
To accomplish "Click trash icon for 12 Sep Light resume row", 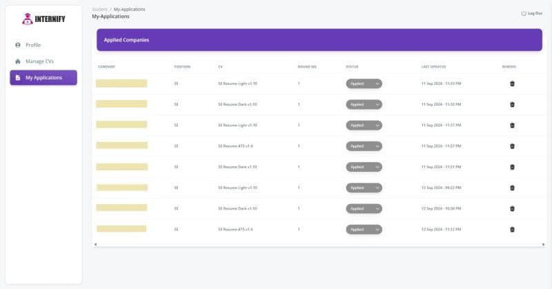I will 512,188.
